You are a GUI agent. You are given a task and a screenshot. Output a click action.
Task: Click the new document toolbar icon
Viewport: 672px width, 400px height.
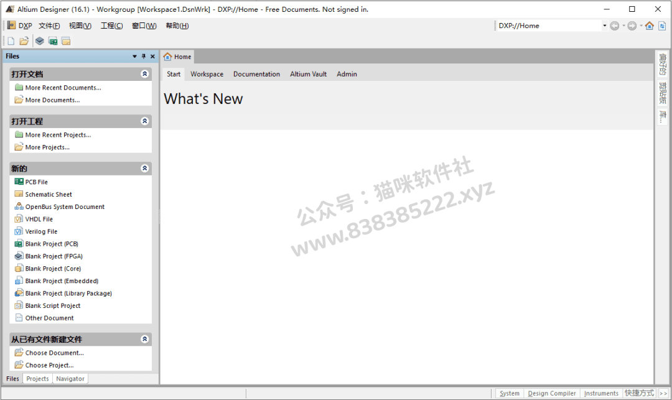(11, 41)
